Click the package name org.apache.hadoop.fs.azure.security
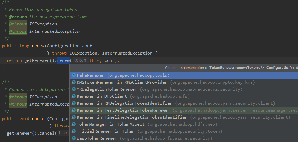Image resolution: width=298 pixels, height=142 pixels. (166, 138)
